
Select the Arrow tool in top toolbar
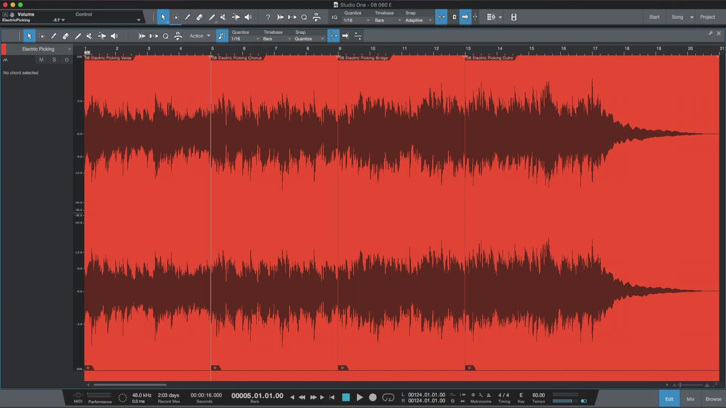(x=163, y=17)
